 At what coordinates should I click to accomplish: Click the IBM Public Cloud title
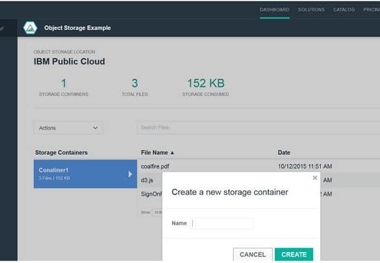tap(70, 62)
